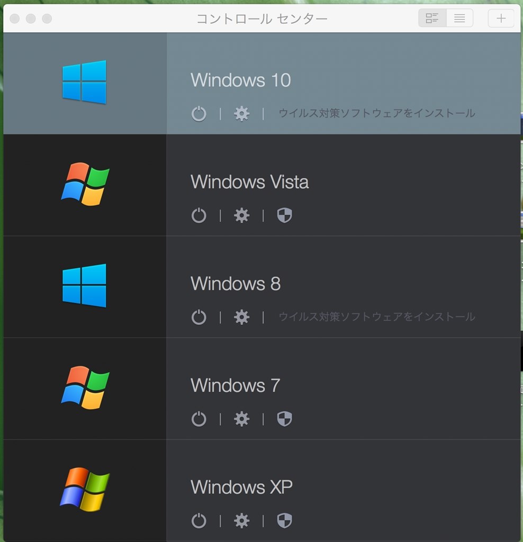Click the Windows 10 logo thumbnail
This screenshot has height=542, width=523.
click(x=84, y=82)
